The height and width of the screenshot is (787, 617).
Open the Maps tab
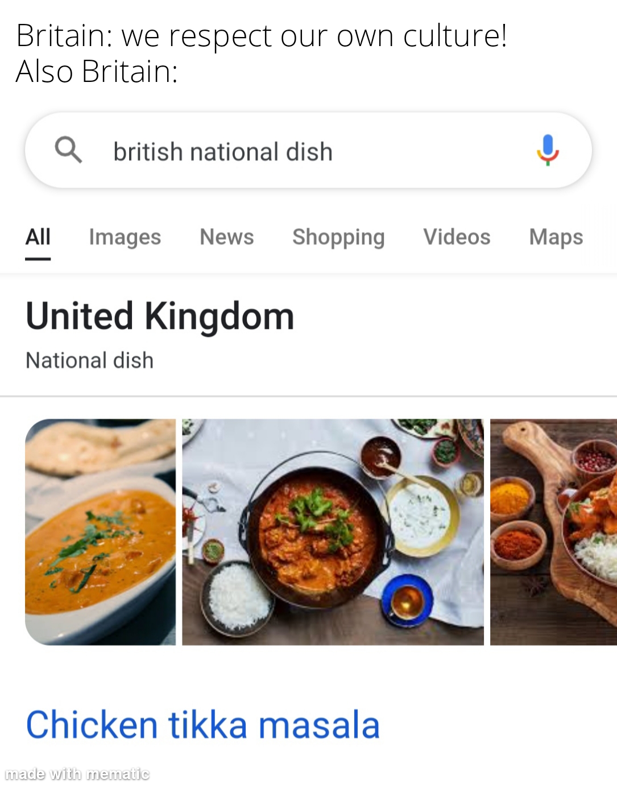click(x=556, y=237)
